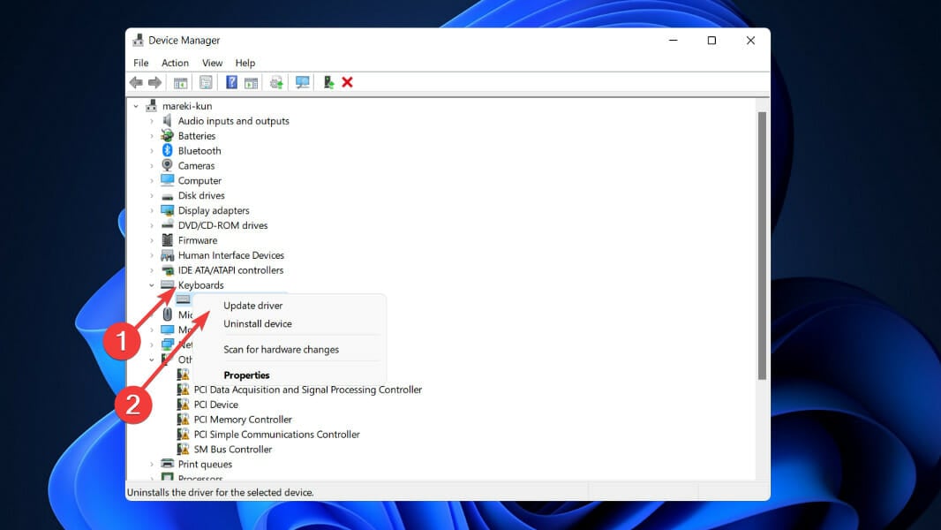941x530 pixels.
Task: Expand the Batteries category
Action: click(151, 136)
